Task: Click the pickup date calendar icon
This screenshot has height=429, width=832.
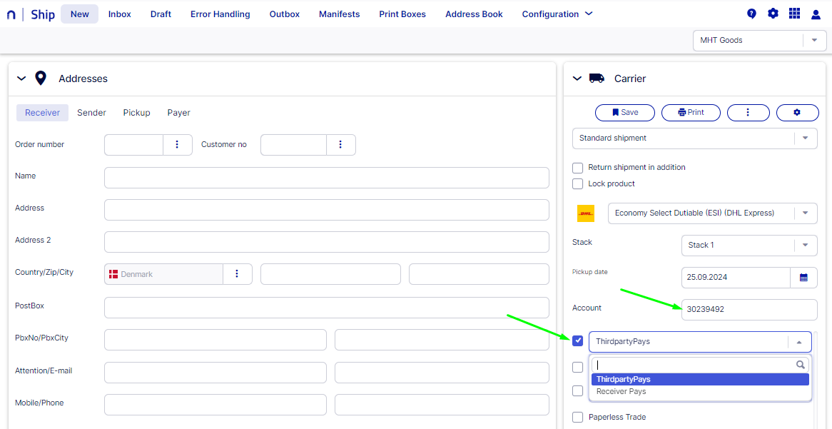Action: click(803, 278)
